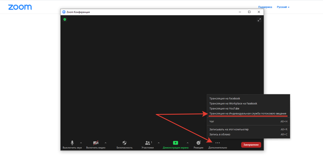
Task: Select Трансляция на Facebook
Action: [x=248, y=98]
